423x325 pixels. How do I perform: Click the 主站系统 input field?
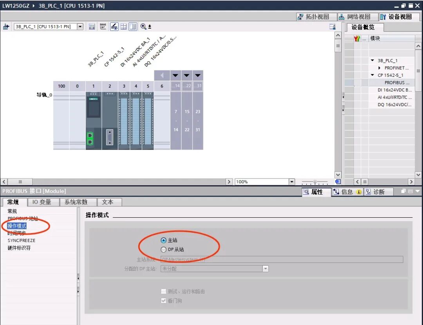pyautogui.click(x=282, y=259)
